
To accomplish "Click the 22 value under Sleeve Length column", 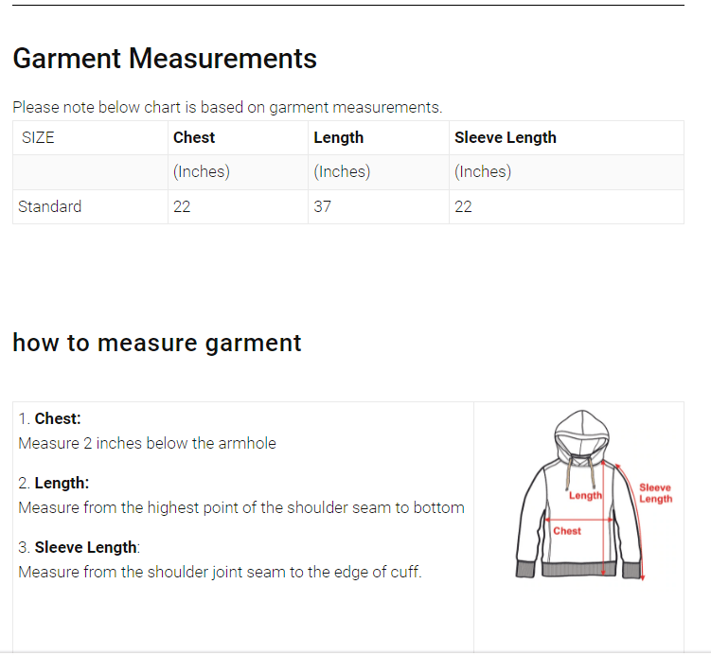I will pyautogui.click(x=463, y=206).
